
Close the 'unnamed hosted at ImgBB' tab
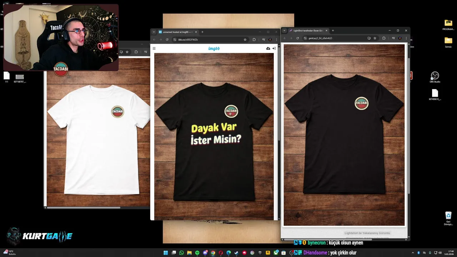click(196, 32)
